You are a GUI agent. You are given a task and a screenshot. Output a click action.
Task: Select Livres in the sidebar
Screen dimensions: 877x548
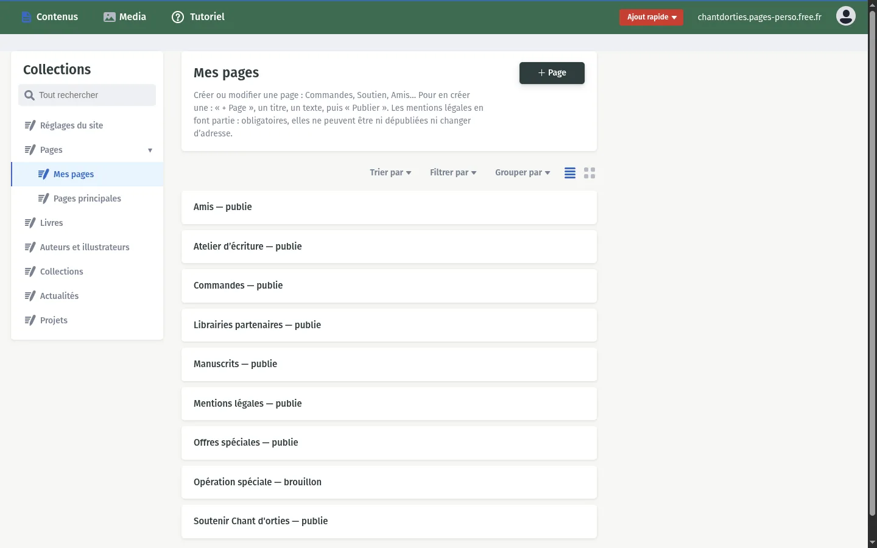tap(87, 223)
